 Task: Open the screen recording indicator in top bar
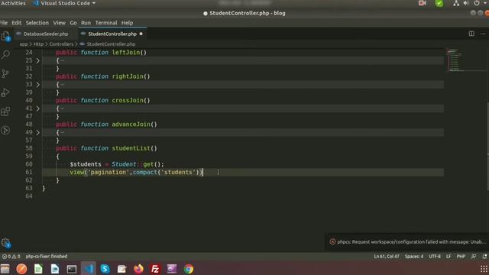[x=423, y=3]
